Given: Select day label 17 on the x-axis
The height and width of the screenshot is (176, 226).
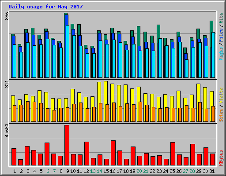Looking at the screenshot, I should [x=119, y=171].
